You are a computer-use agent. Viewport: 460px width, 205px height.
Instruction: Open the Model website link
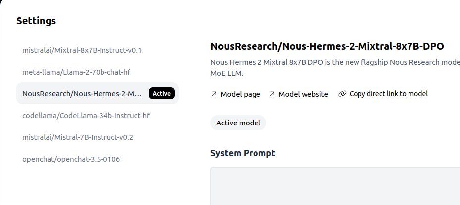coord(303,94)
